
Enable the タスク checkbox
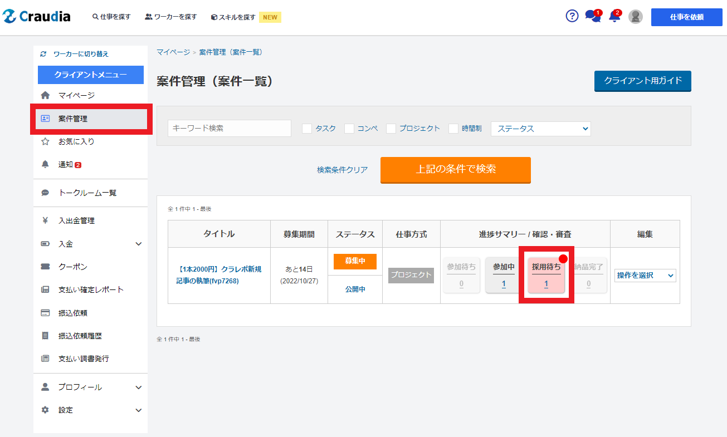307,129
